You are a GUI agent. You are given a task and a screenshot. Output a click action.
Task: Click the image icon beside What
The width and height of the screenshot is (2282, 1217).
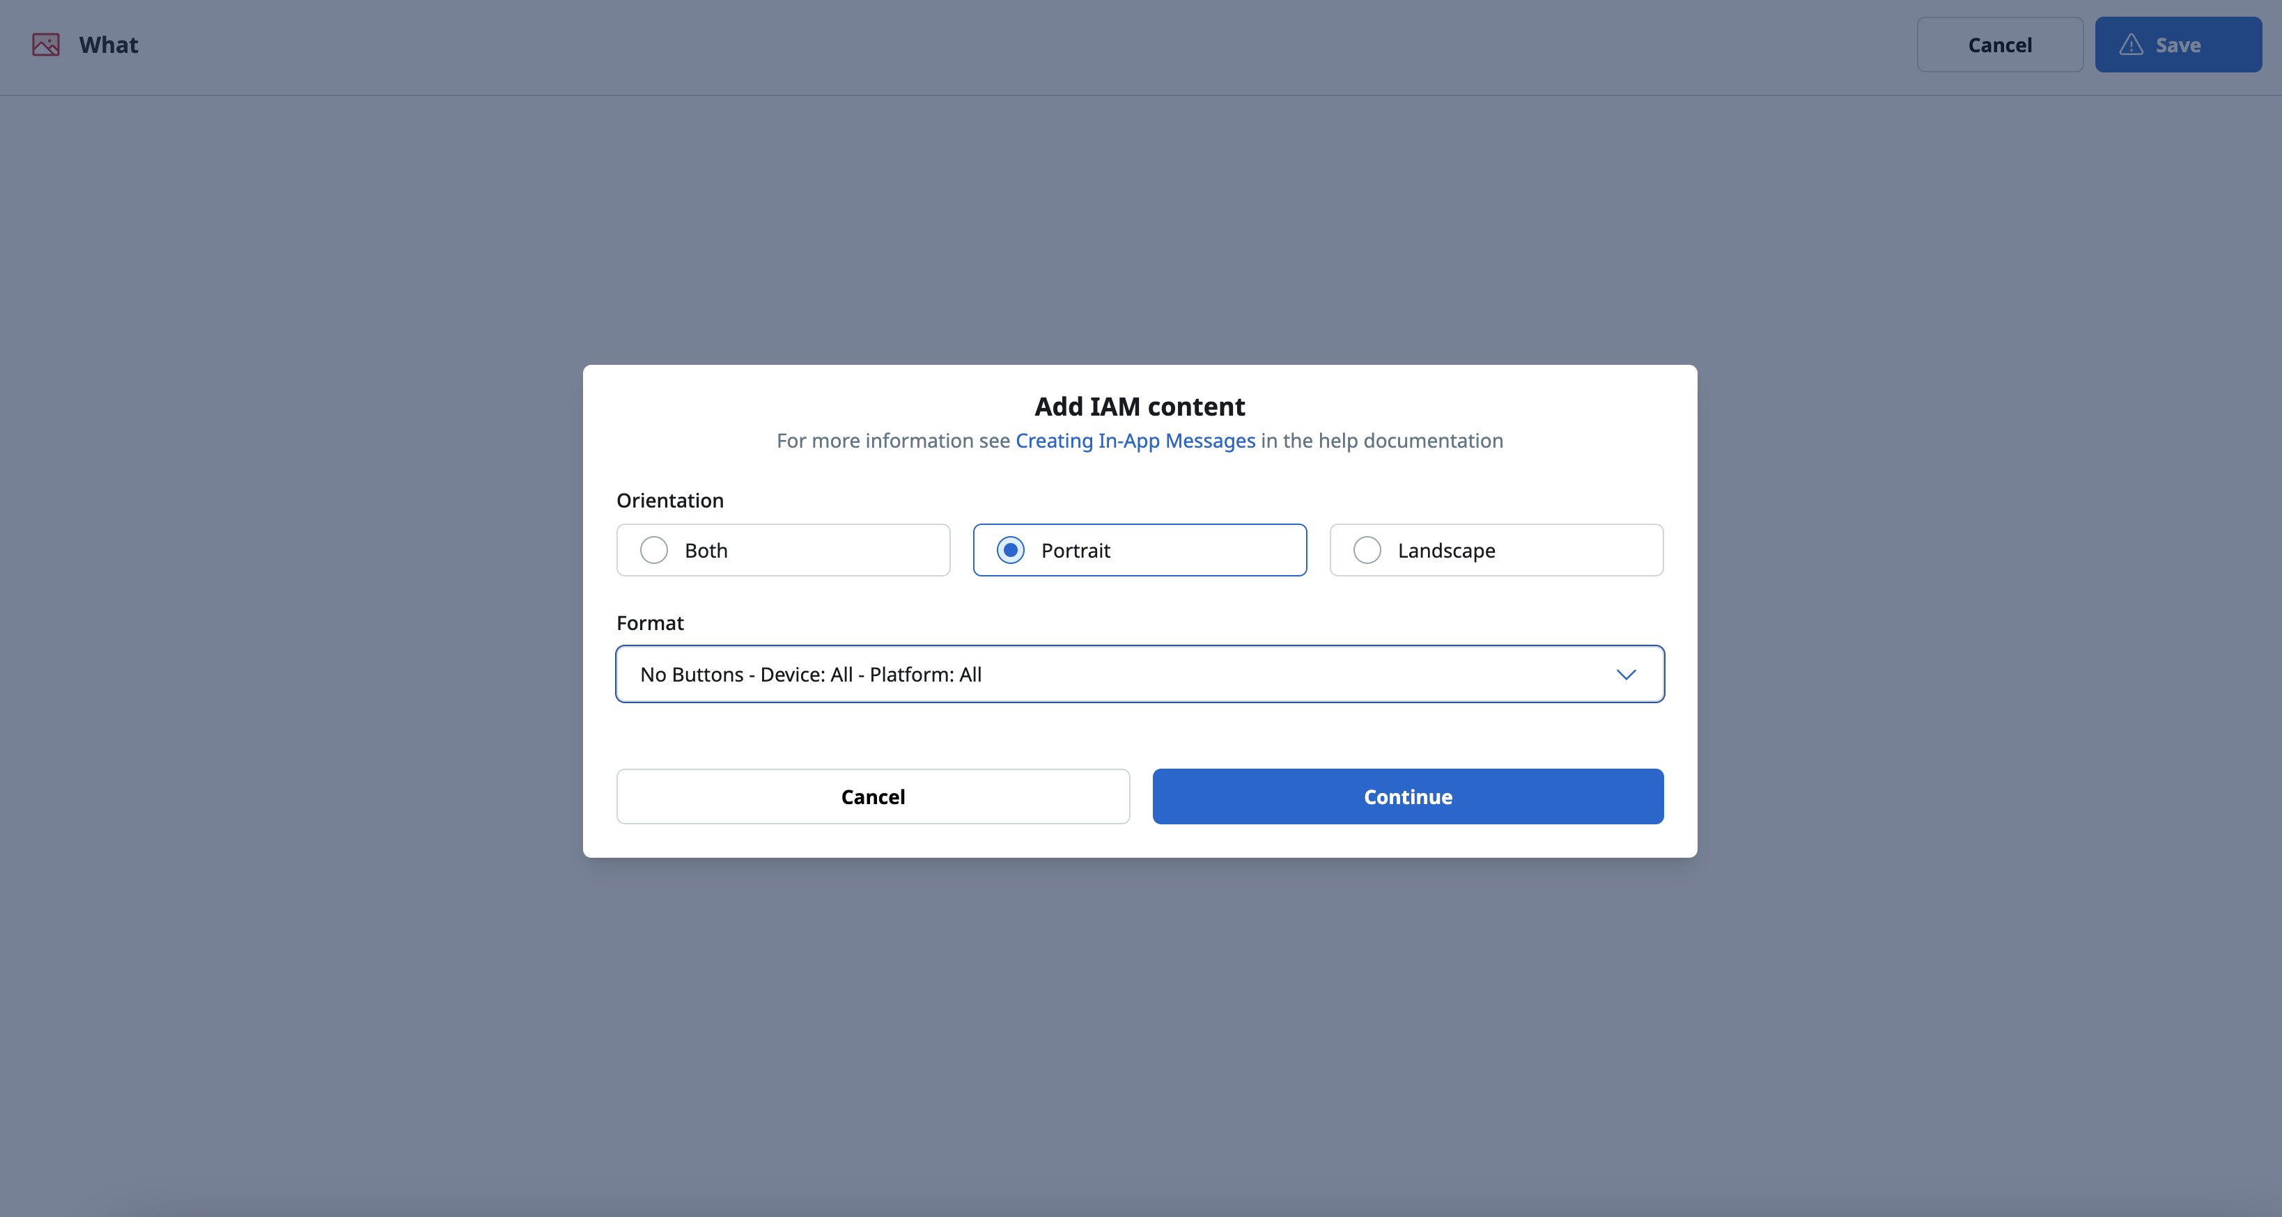click(x=46, y=45)
